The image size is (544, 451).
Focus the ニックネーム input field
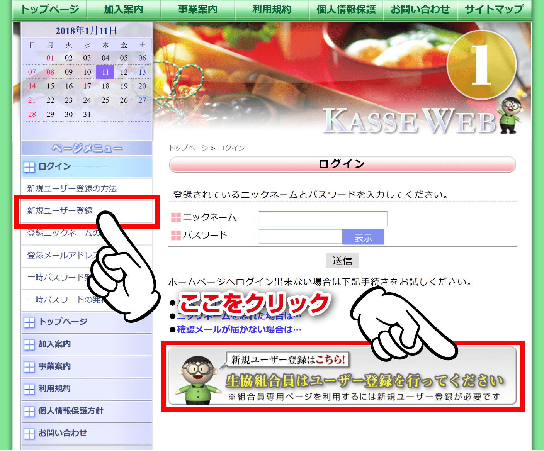tap(323, 219)
